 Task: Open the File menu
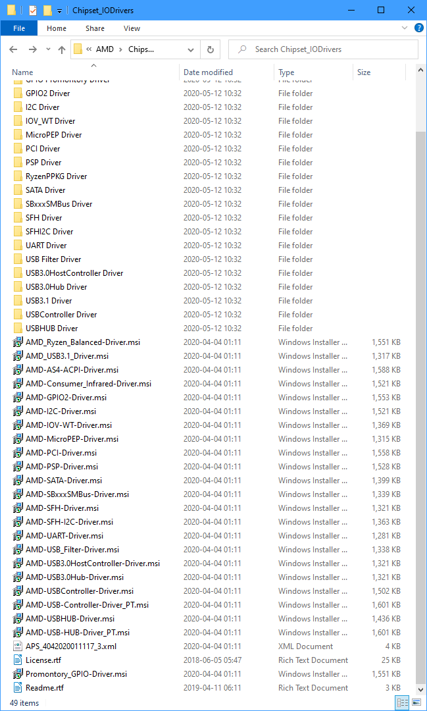tap(19, 28)
